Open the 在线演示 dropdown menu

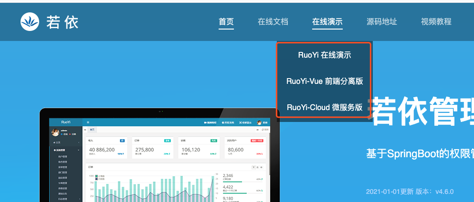tap(327, 22)
